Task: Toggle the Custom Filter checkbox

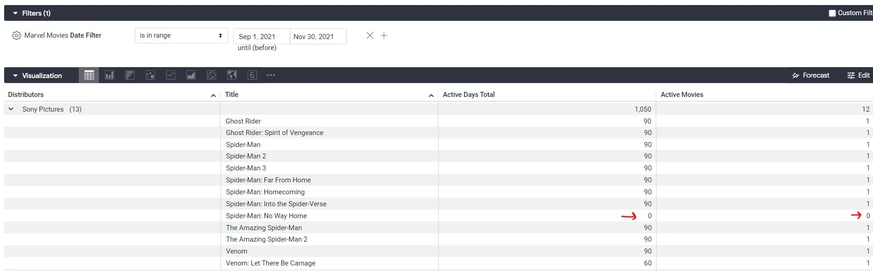Action: (x=832, y=13)
